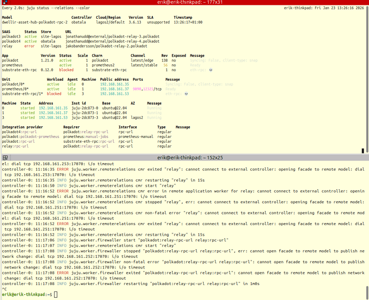
Task: Click public address 192.168.161.35 in the Unit table
Action: coord(114,84)
